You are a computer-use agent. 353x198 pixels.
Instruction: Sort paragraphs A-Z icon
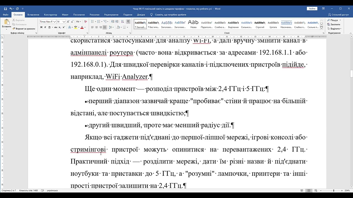point(122,21)
